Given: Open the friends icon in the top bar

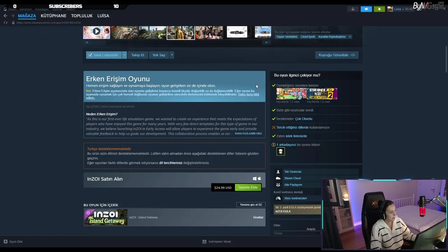Looking at the screenshot, I should pos(353,9).
